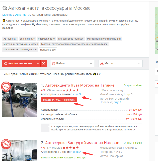Select the Авторынки category tag
Screen dimensions: 160x161
[10, 39]
